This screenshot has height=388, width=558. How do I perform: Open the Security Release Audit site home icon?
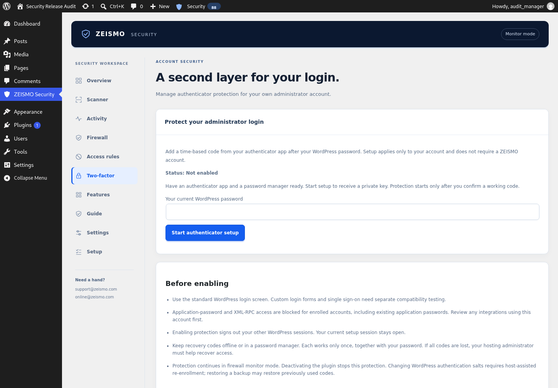coord(20,6)
